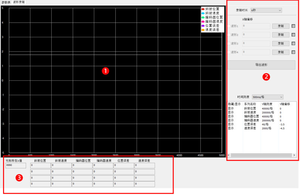This screenshot has width=300, height=196.
Task: Click the gray color box beside 波形1 录制
Action: tap(293, 26)
